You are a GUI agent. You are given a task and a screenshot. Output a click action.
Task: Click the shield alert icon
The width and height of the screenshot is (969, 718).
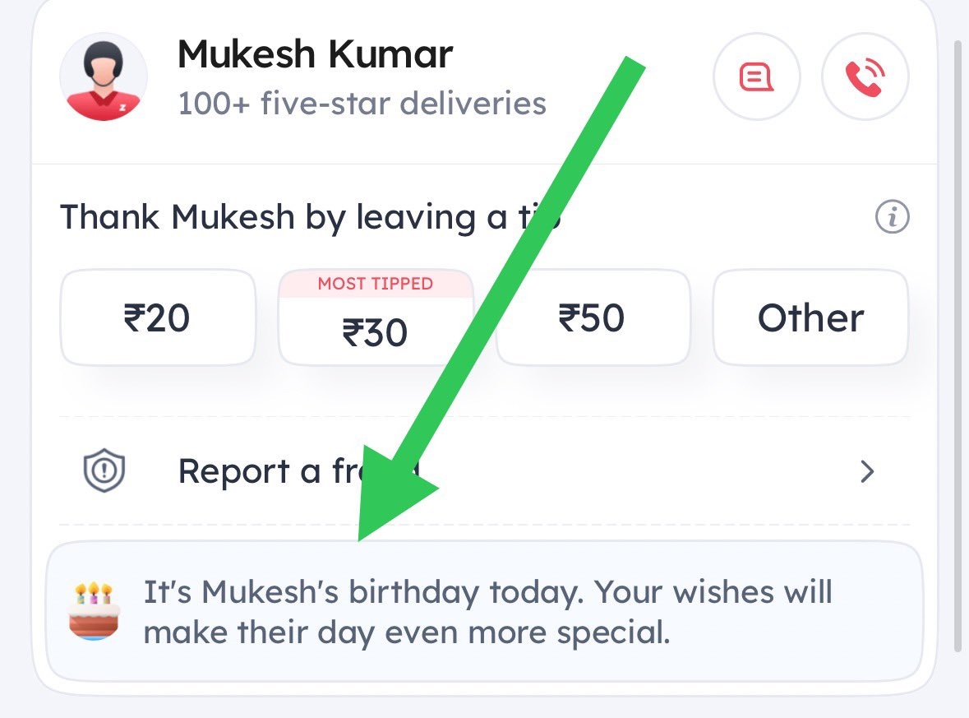coord(104,472)
